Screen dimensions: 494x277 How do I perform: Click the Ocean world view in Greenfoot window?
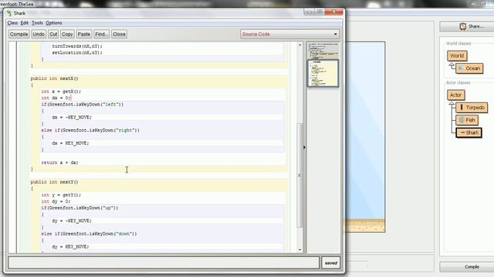point(365,137)
